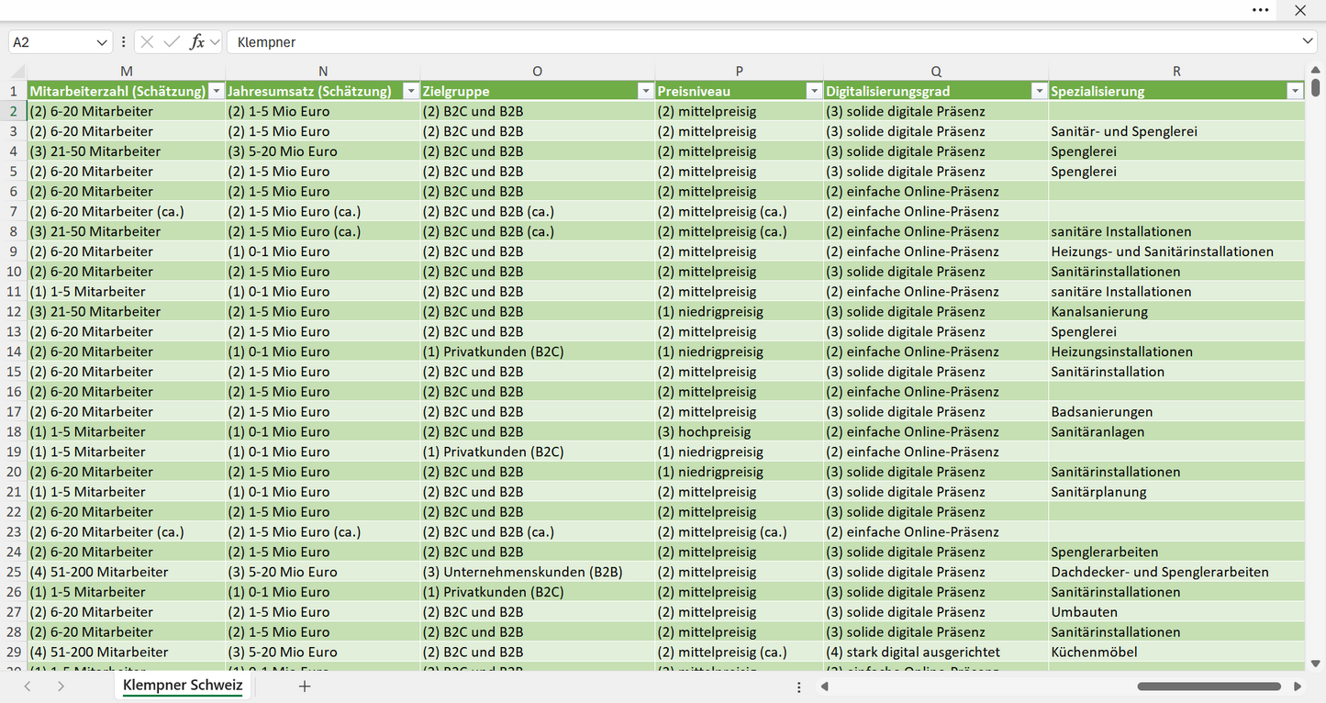Add a new sheet with the plus icon
The width and height of the screenshot is (1326, 703).
coord(305,686)
